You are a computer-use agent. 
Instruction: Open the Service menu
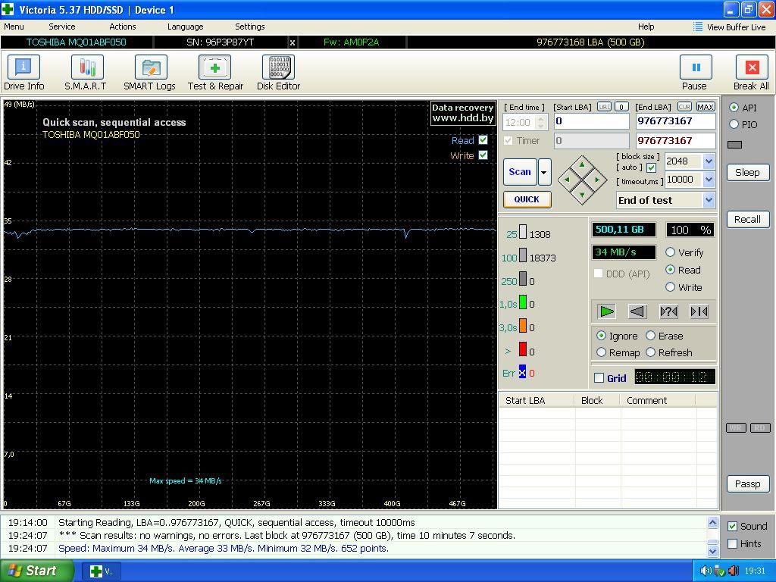[62, 27]
